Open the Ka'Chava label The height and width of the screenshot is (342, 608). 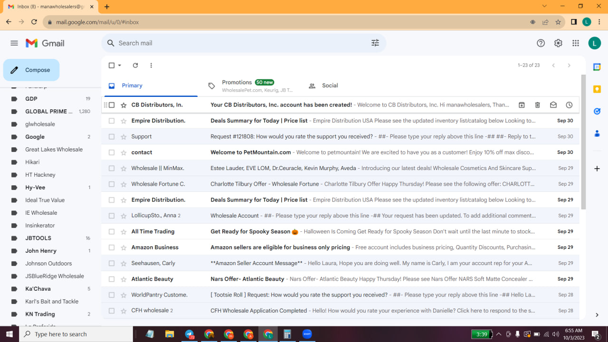[38, 289]
